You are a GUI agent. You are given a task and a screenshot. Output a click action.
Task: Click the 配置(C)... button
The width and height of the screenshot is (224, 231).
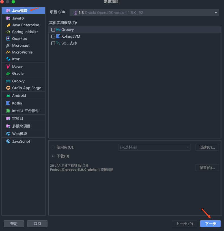pyautogui.click(x=207, y=168)
